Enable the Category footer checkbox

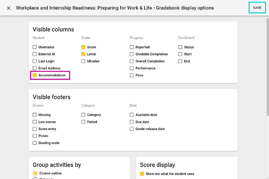click(83, 115)
